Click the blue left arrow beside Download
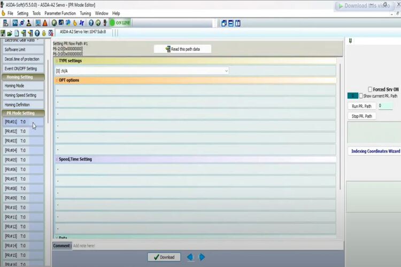Screen dimensions: 401x267 tap(190, 257)
